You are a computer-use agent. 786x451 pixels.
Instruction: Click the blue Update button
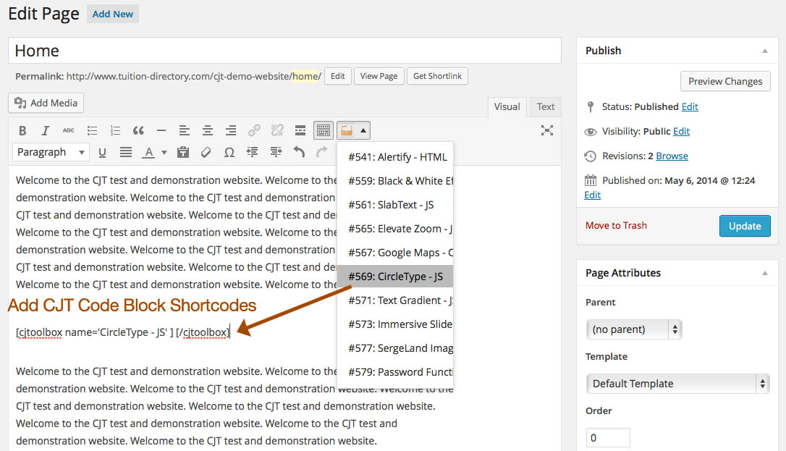coord(745,226)
